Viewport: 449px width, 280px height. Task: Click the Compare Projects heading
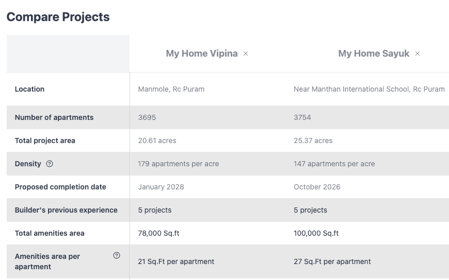58,17
